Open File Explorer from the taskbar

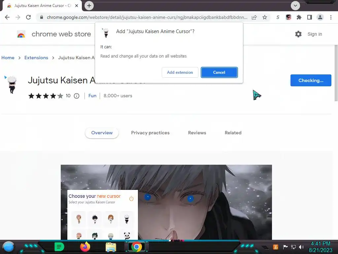tap(111, 247)
